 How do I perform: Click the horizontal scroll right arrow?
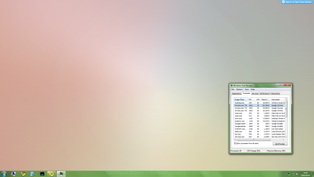(x=284, y=140)
